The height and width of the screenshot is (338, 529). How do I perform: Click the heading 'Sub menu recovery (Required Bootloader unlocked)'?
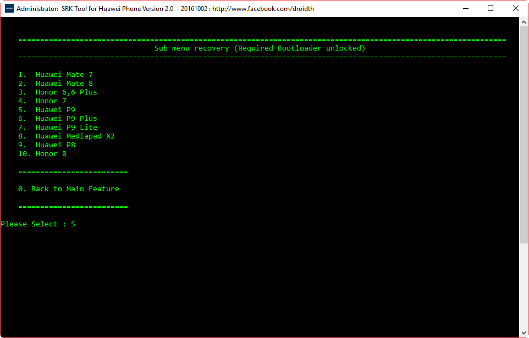[x=260, y=48]
